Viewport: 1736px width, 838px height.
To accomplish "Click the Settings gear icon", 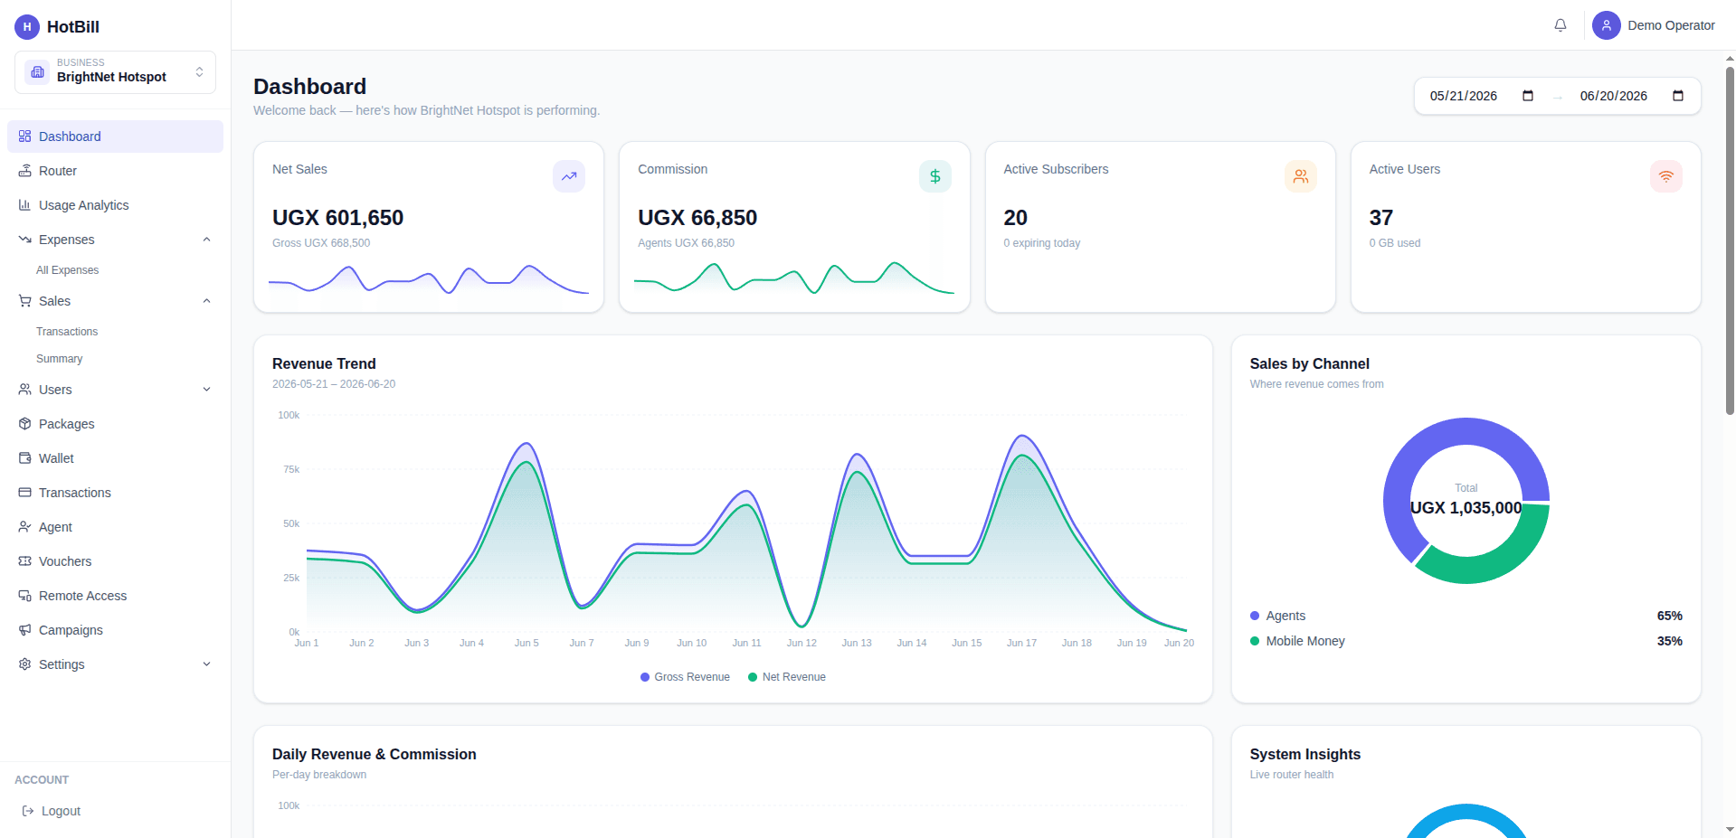I will (x=24, y=664).
